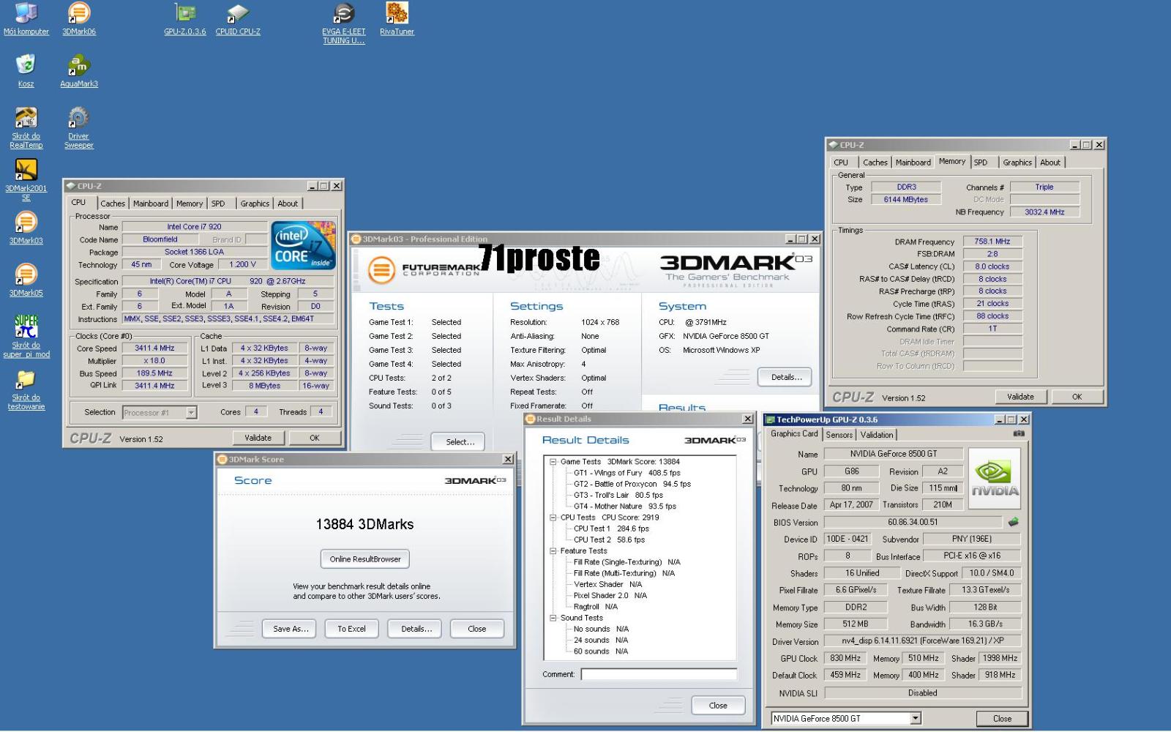Open the Skrót do super_pi_mod shortcut
The image size is (1171, 732).
point(26,337)
